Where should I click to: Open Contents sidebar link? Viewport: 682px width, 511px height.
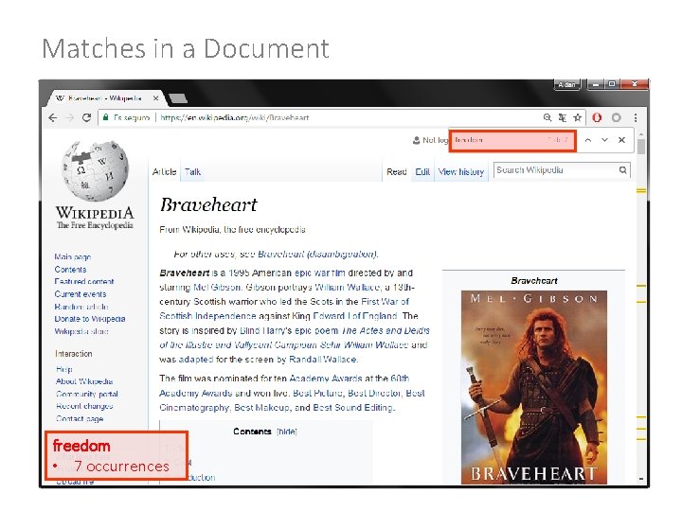point(70,270)
